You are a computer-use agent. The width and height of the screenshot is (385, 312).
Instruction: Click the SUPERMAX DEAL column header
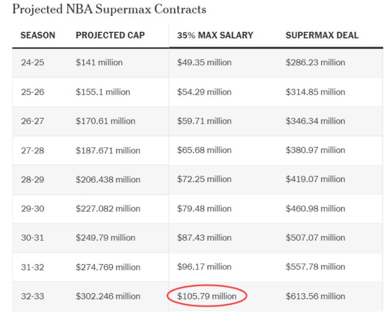pyautogui.click(x=322, y=35)
